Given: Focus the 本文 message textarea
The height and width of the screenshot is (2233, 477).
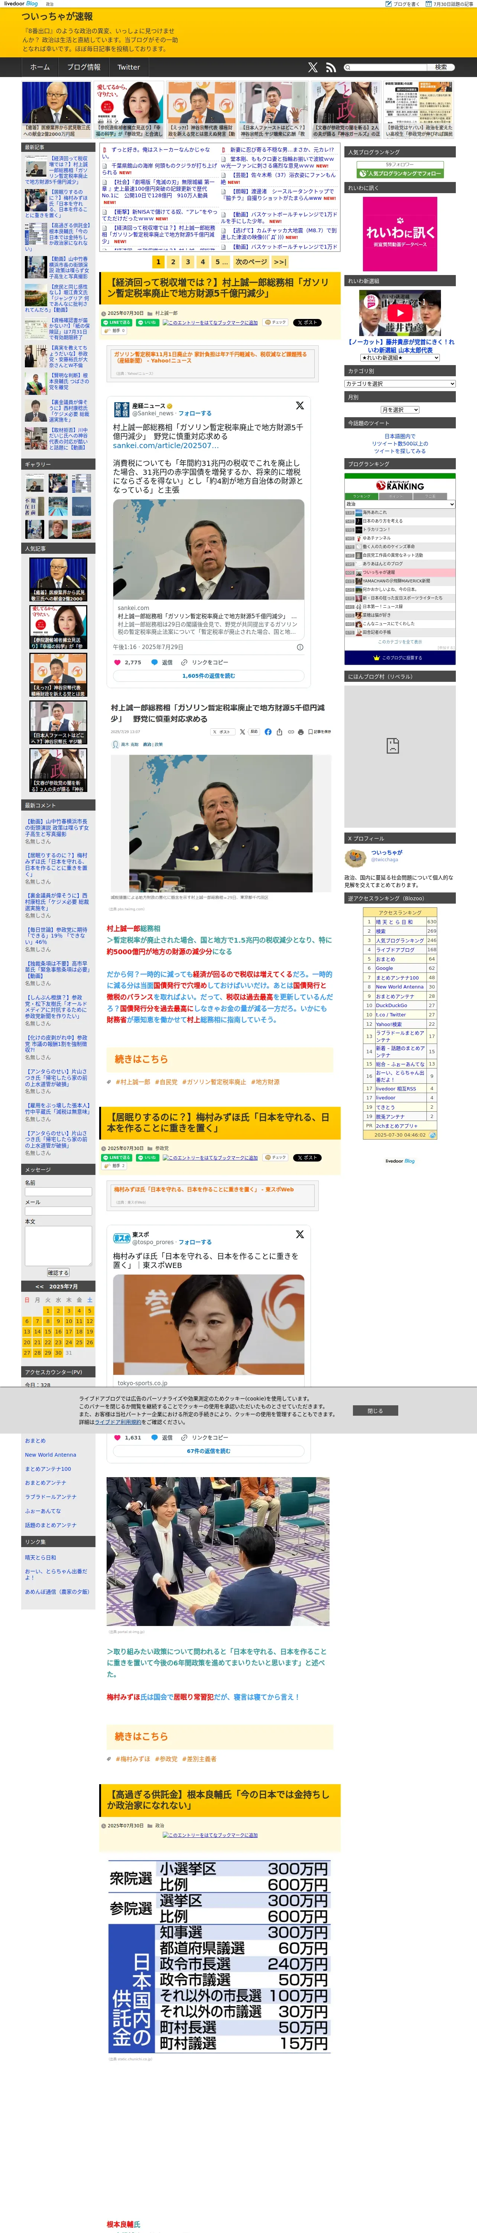Looking at the screenshot, I should (58, 1246).
